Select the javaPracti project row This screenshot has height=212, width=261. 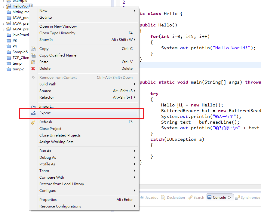(18, 35)
